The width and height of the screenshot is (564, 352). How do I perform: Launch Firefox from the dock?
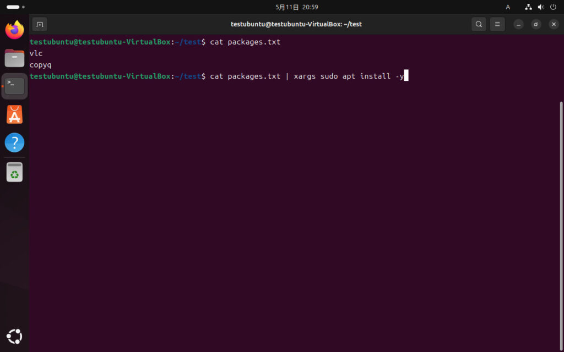click(x=14, y=30)
